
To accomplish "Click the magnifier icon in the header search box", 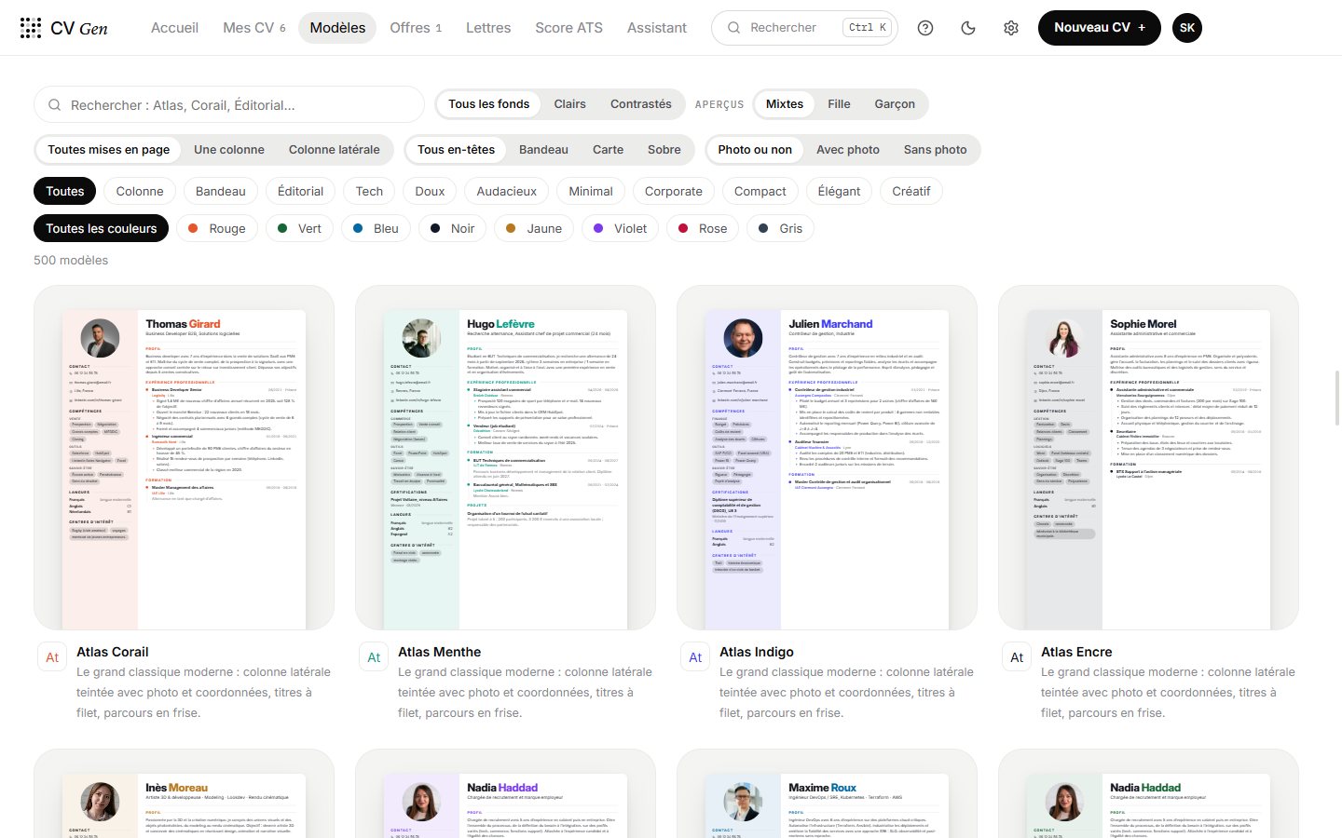I will [x=734, y=28].
